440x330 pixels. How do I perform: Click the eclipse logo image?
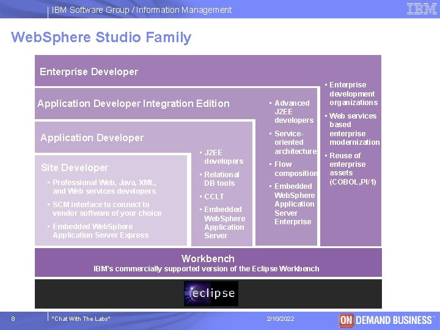point(211,293)
